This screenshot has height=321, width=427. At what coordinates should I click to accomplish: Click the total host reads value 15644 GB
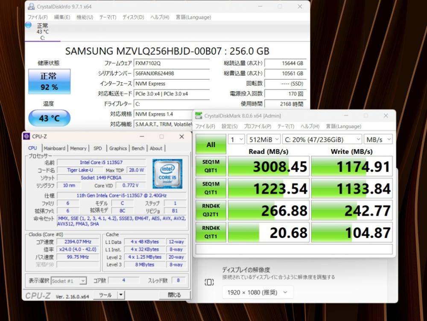285,63
